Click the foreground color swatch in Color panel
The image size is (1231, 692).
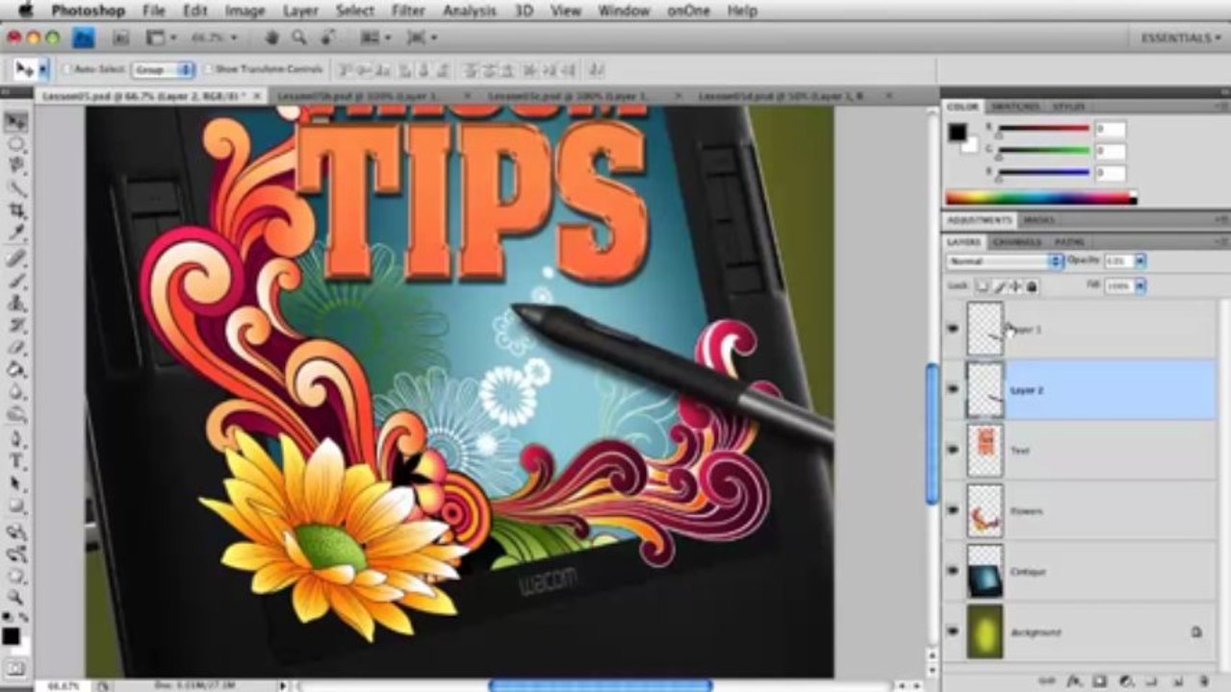pyautogui.click(x=958, y=133)
